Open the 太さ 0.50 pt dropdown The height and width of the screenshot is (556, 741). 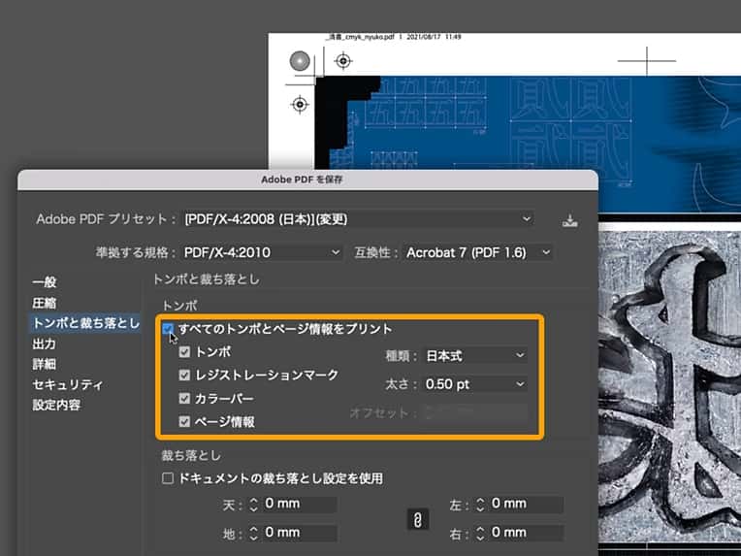click(475, 384)
